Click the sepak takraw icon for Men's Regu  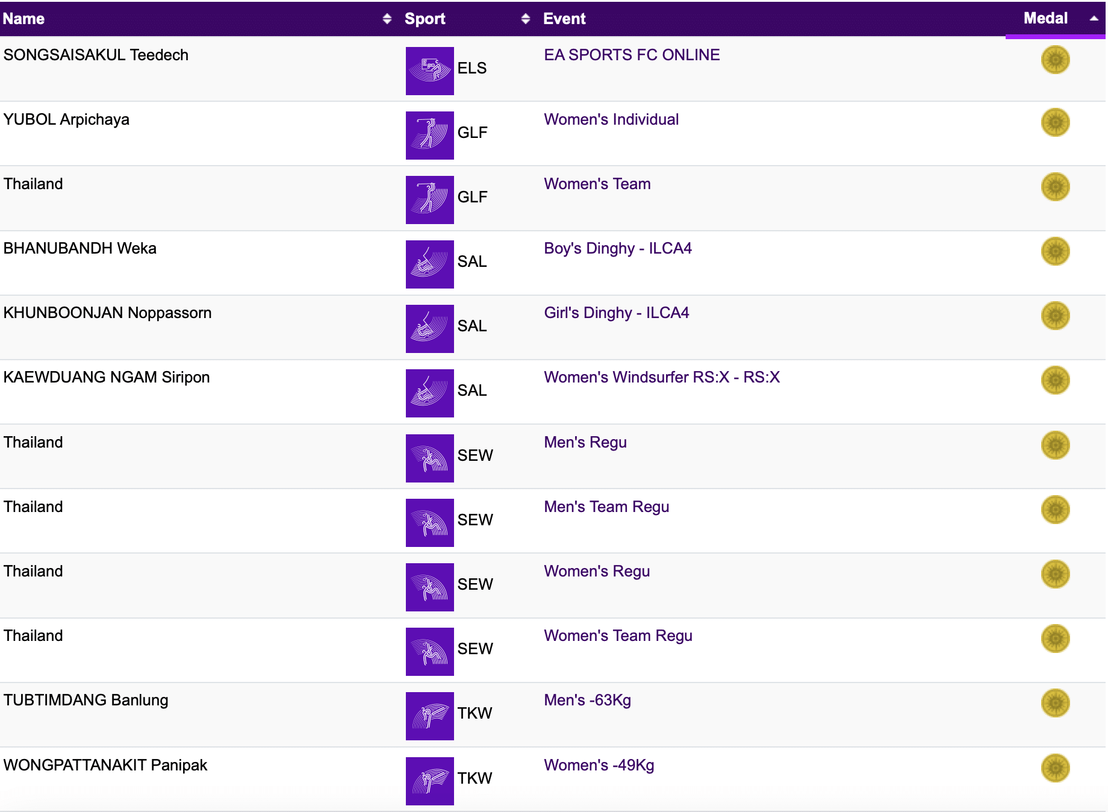(429, 458)
